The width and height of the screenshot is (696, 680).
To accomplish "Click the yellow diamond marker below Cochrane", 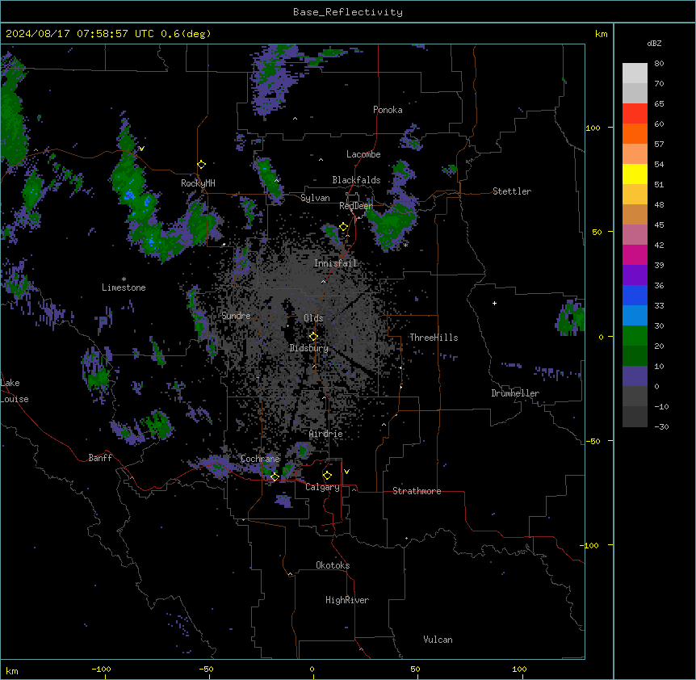I will point(275,477).
